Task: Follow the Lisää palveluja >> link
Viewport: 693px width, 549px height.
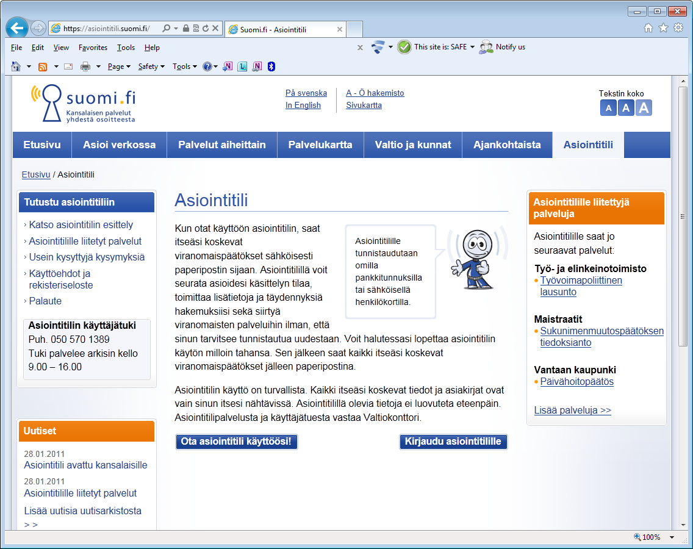Action: pos(573,410)
